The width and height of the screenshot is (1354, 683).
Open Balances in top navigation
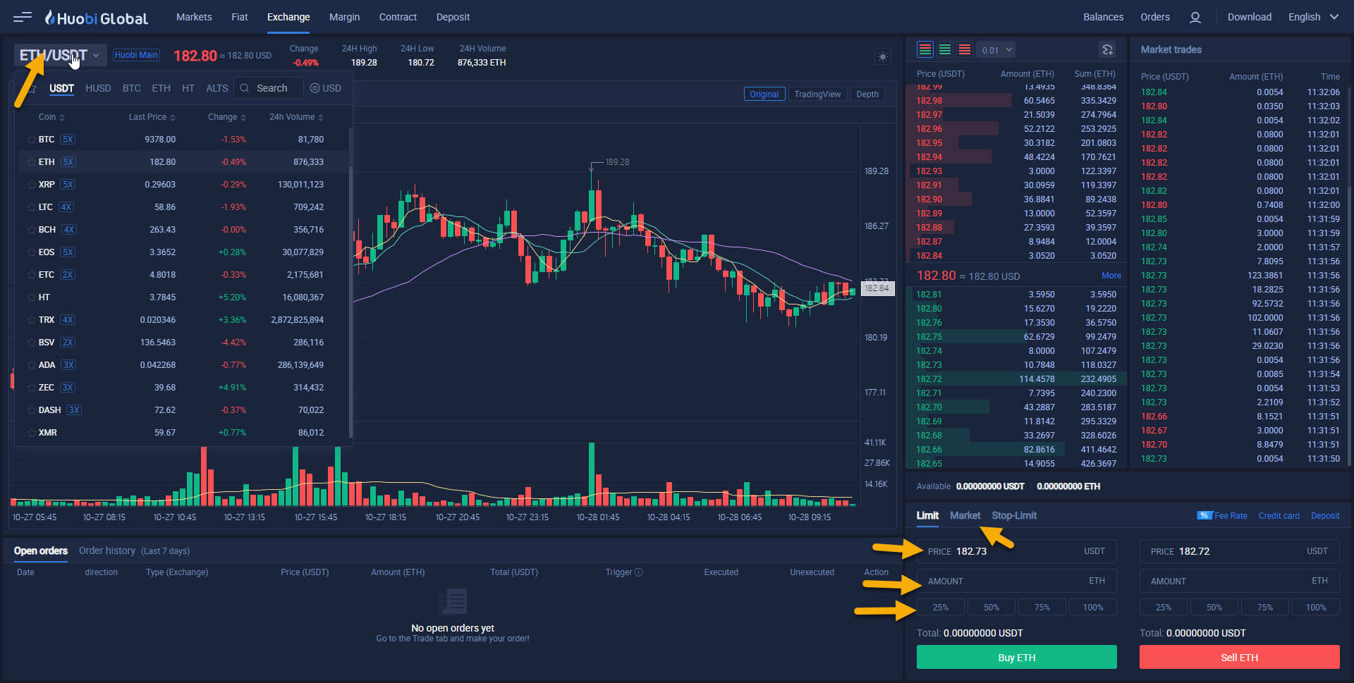(1103, 17)
